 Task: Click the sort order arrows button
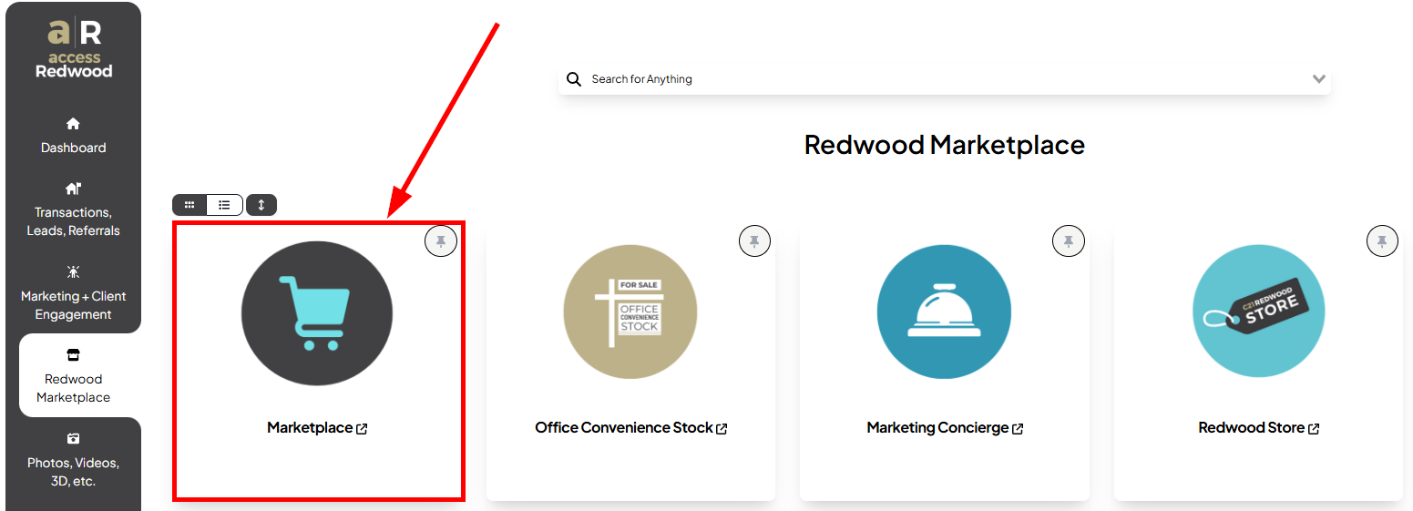tap(261, 205)
